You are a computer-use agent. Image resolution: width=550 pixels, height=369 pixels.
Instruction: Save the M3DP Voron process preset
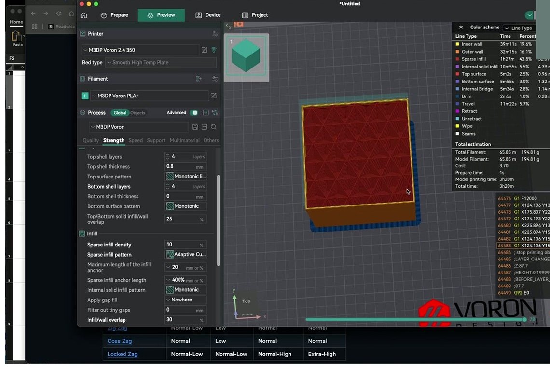(x=195, y=127)
